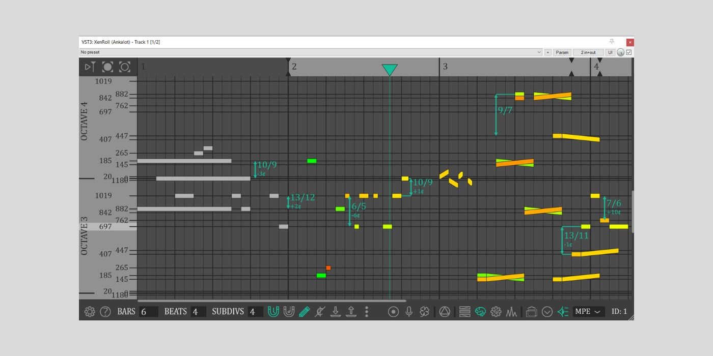This screenshot has height=356, width=713.
Task: Click the play-to-marker icon top left
Action: tap(90, 67)
